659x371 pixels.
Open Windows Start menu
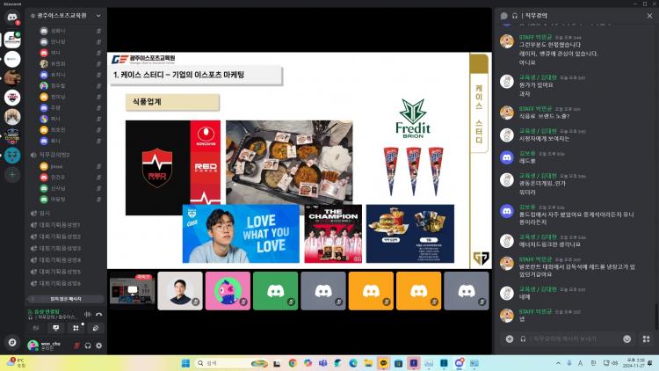point(185,363)
